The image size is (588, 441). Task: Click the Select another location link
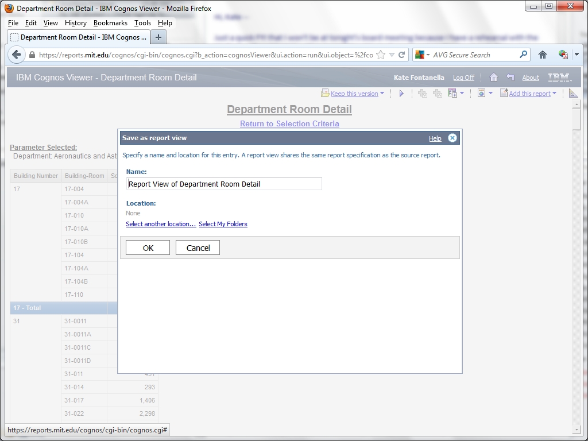[x=161, y=224]
